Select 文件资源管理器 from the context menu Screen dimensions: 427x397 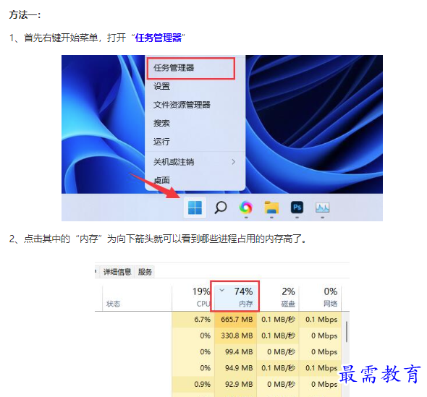pos(182,105)
